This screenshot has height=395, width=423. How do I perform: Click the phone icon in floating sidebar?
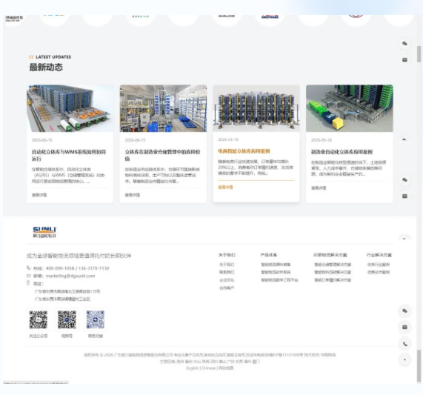404,344
